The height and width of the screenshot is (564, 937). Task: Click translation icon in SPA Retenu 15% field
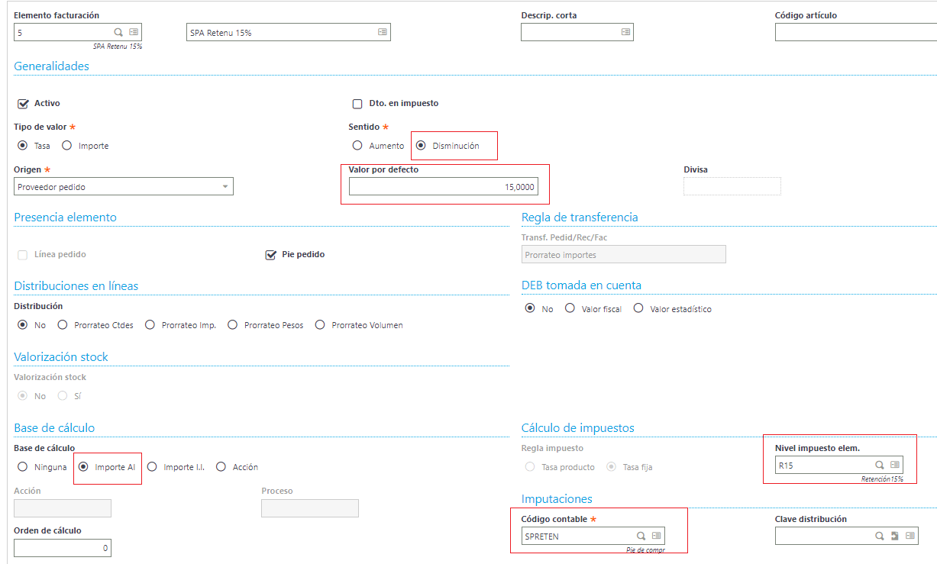[x=383, y=32]
